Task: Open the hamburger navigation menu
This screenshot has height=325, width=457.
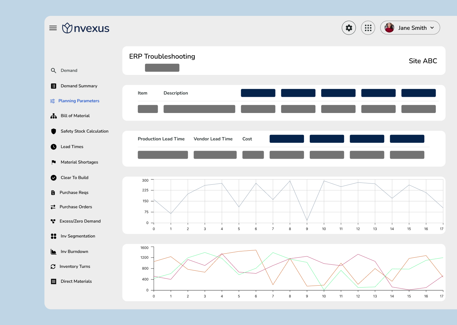Action: pos(53,28)
